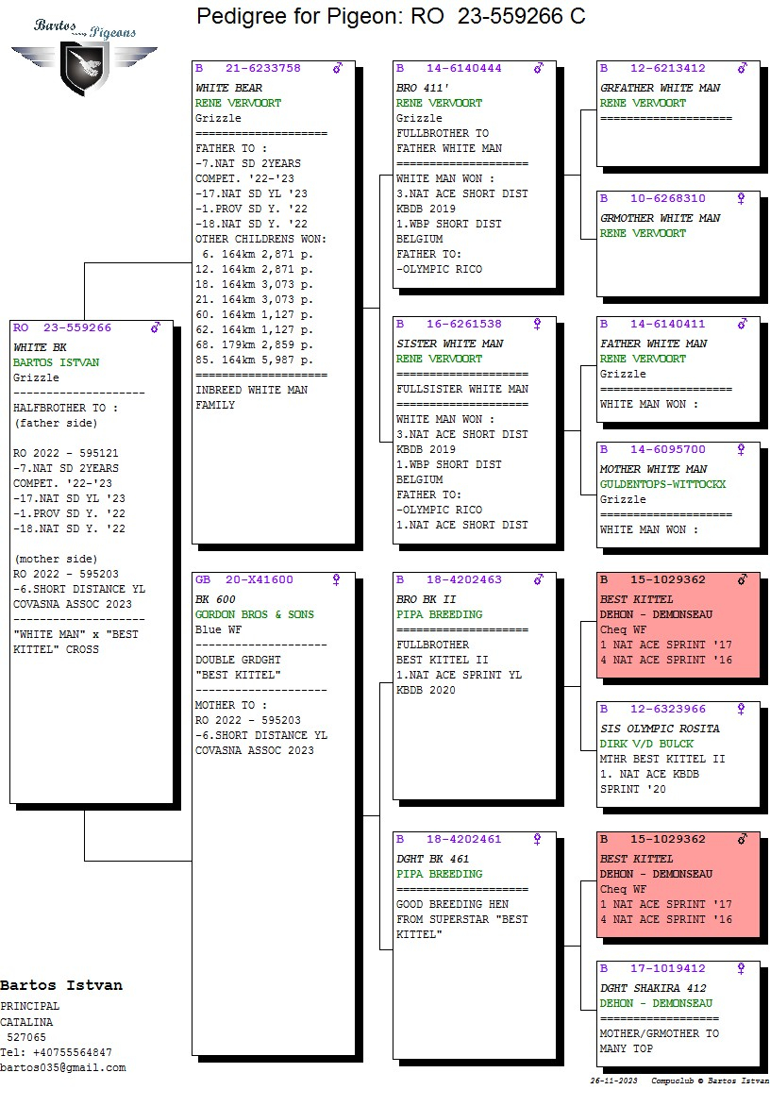This screenshot has height=1106, width=770.
Task: Click Bartos Istvan contact heading
Action: pos(61,985)
